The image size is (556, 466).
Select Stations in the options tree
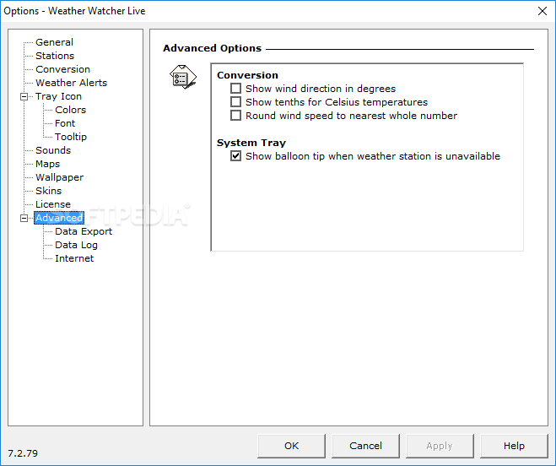click(x=55, y=56)
